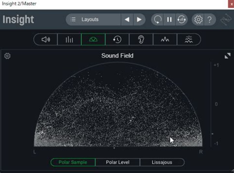
Task: Toggle the Sound Field module icon
Action: [x=93, y=40]
